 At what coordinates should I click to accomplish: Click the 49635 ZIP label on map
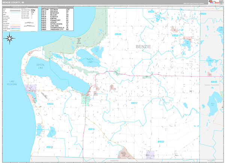50,104
